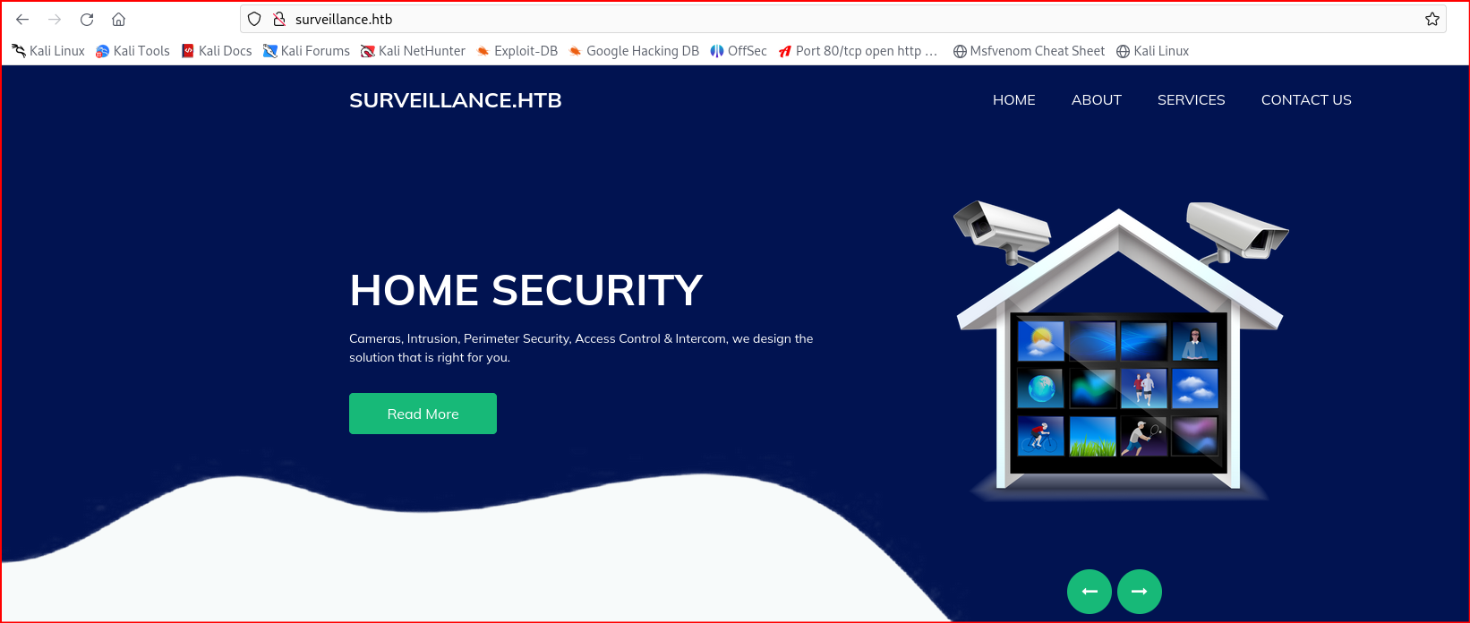Viewport: 1470px width, 623px height.
Task: Click the SURVEILLANCE.HTB site logo
Action: point(456,100)
